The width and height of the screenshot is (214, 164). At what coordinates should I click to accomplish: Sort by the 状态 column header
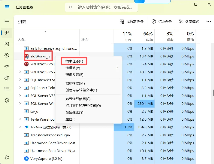coord(96,36)
